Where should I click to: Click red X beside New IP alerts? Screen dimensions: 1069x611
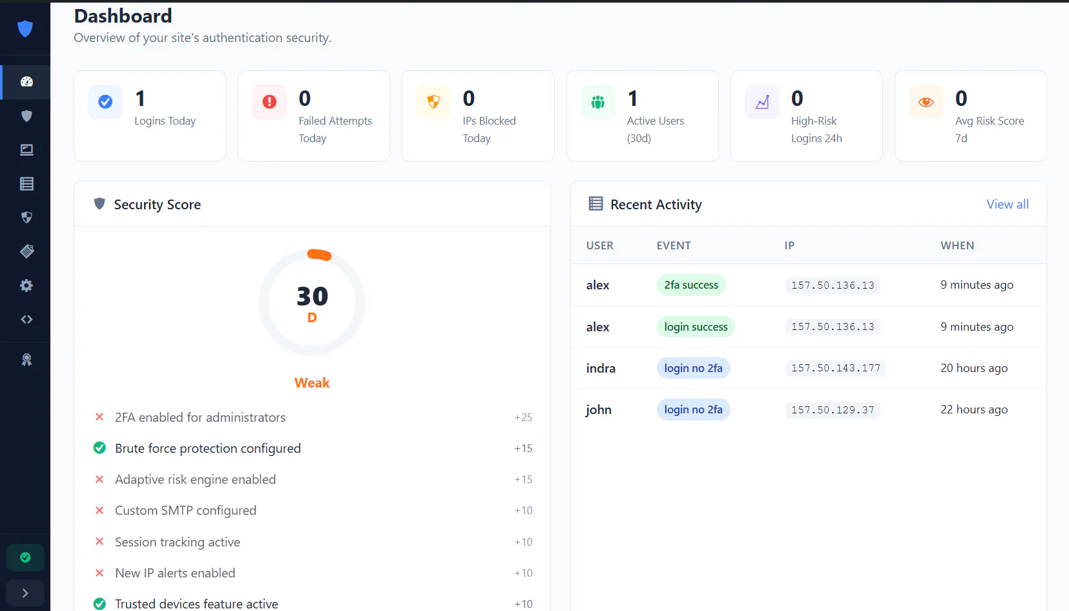point(99,573)
